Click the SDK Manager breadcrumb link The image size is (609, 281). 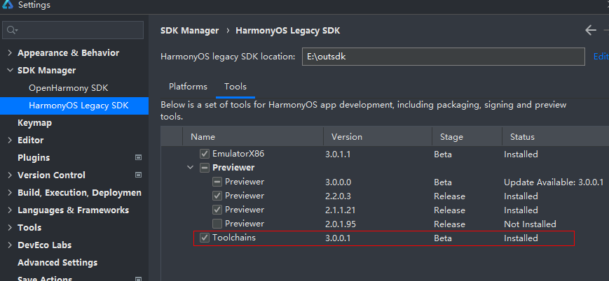tap(189, 31)
